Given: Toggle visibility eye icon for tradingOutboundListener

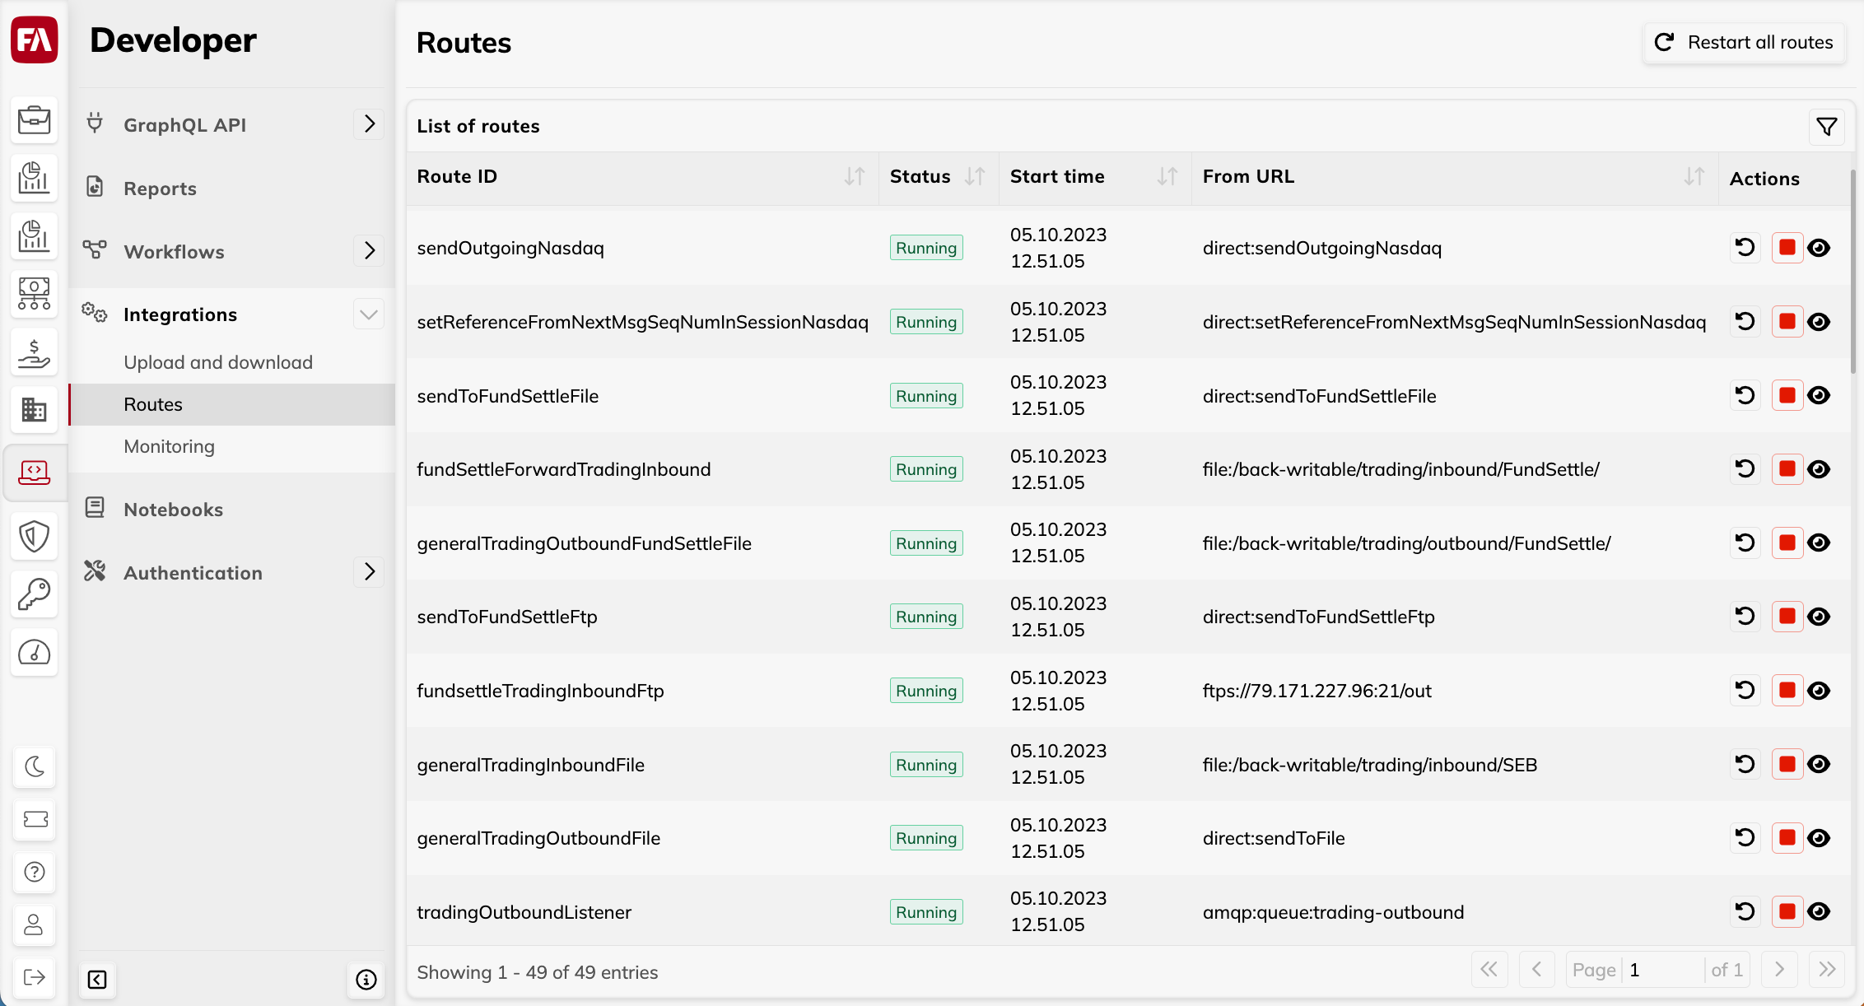Looking at the screenshot, I should click(1818, 912).
